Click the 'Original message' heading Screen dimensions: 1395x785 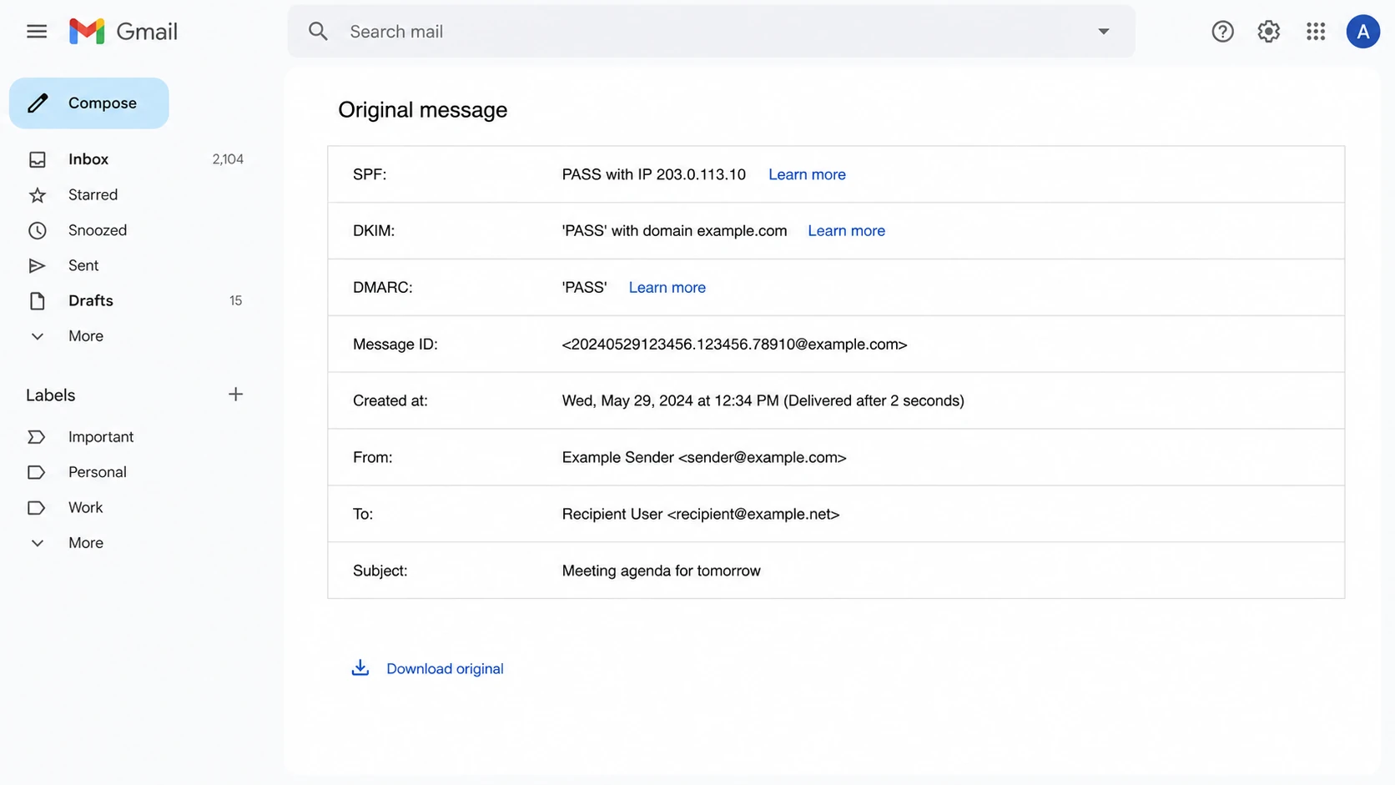[x=422, y=110]
